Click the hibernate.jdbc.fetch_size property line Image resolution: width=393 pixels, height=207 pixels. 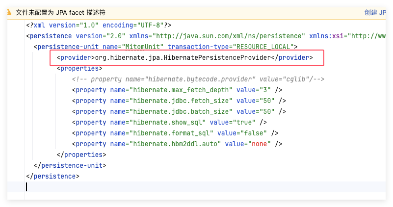point(179,101)
